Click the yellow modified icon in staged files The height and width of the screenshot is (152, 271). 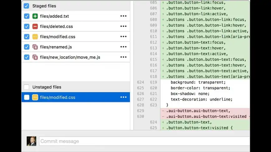[35, 37]
